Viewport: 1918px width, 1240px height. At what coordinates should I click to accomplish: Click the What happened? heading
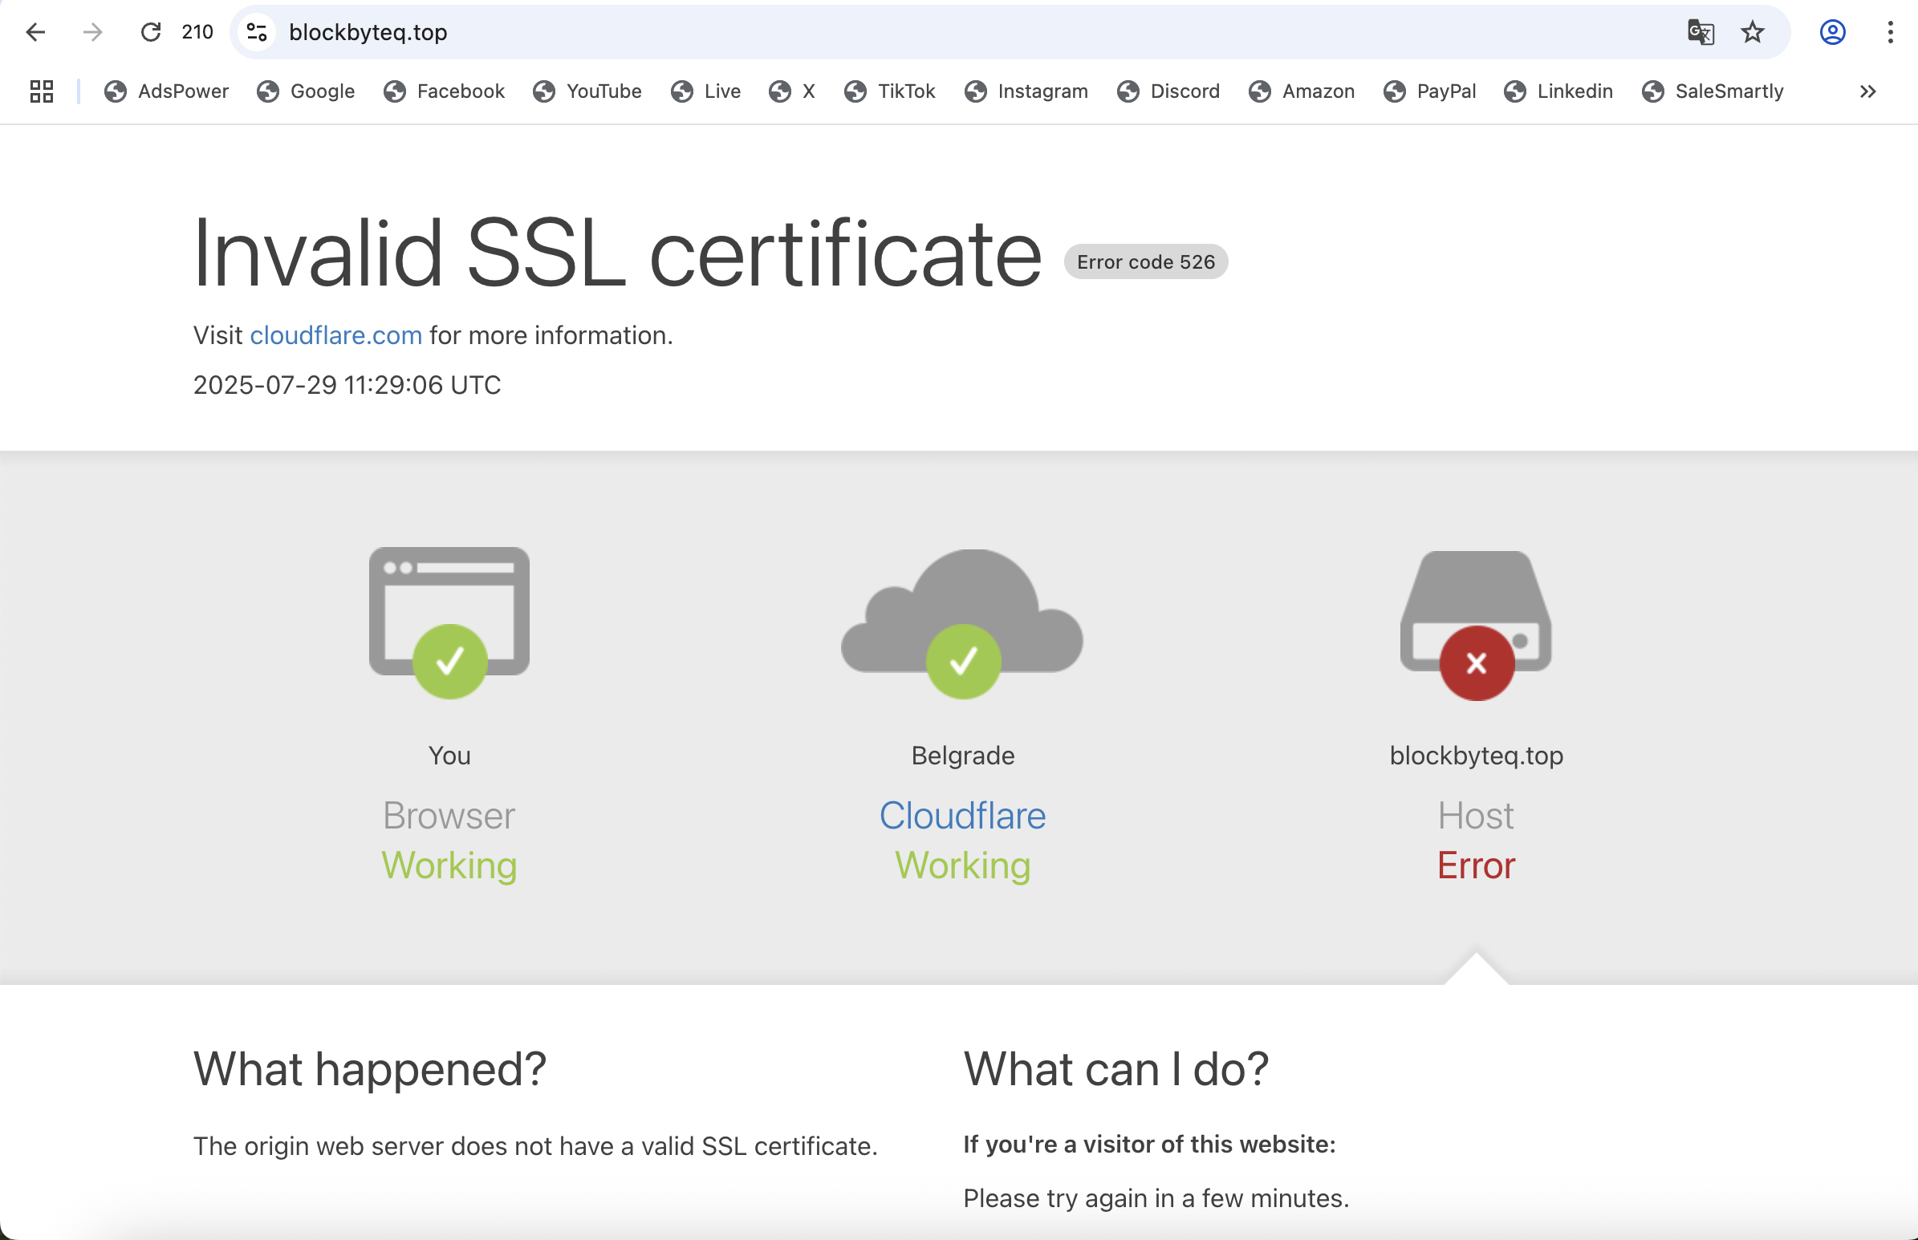[370, 1069]
